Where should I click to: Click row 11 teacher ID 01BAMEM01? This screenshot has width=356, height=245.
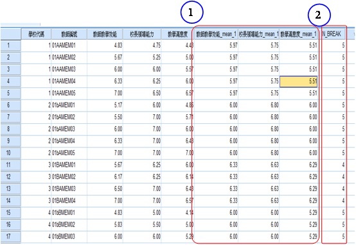[x=69, y=165]
